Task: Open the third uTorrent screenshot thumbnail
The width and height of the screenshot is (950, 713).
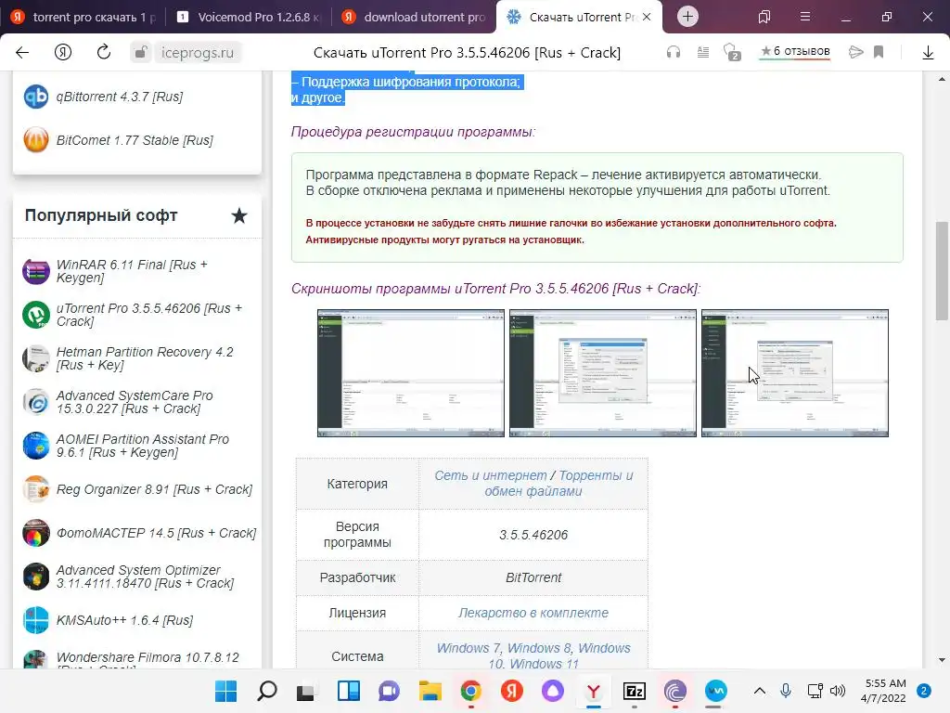Action: (795, 373)
